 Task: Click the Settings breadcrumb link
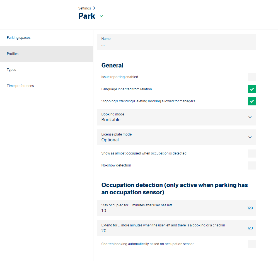click(x=84, y=8)
